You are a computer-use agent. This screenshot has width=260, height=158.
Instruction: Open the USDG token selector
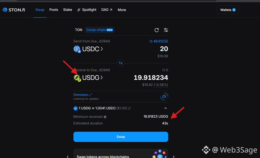92,77
